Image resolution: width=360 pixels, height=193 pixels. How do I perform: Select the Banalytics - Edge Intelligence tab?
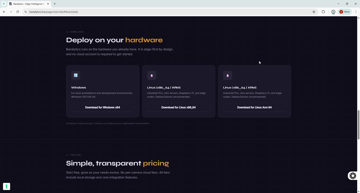[29, 4]
